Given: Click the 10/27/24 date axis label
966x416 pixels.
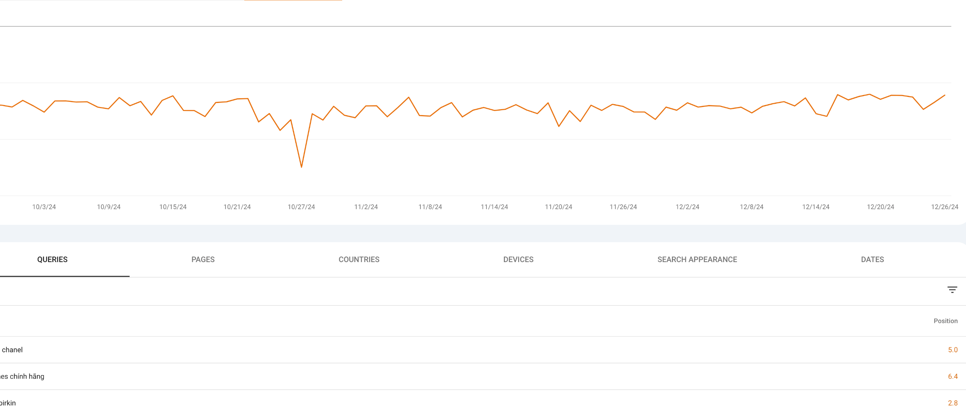Looking at the screenshot, I should tap(301, 207).
